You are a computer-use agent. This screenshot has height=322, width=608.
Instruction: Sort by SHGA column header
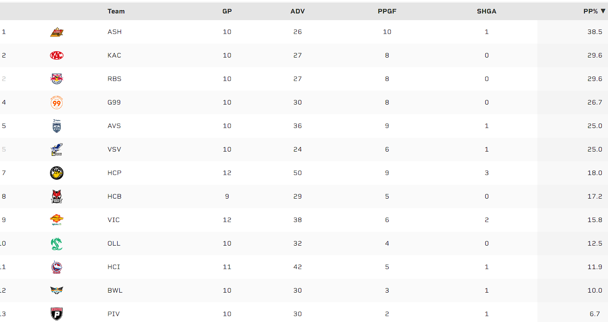tap(487, 11)
